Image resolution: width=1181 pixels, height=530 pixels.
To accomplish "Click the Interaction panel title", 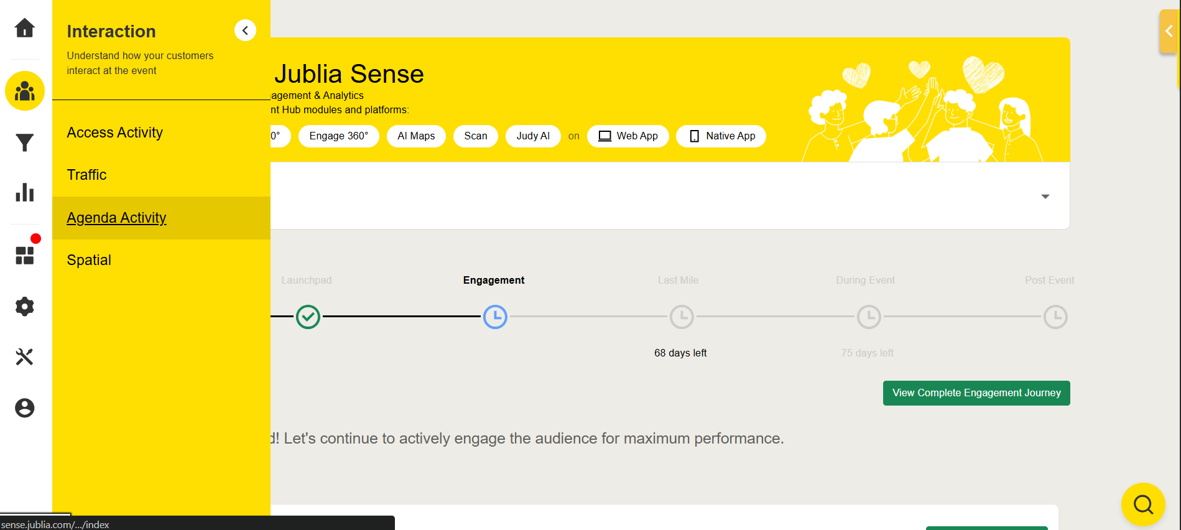I will (x=111, y=32).
